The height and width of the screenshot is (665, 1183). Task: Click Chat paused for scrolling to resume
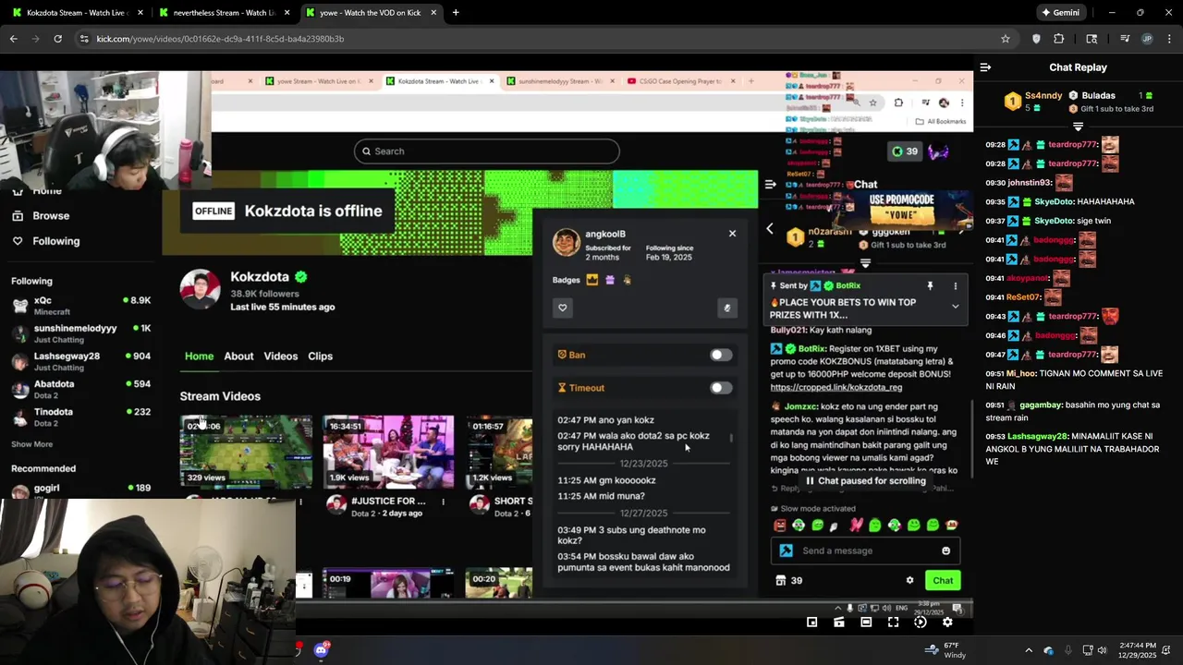pos(865,480)
